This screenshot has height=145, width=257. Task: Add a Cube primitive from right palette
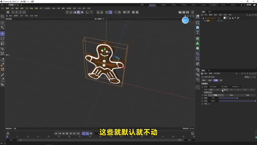pyautogui.click(x=198, y=27)
